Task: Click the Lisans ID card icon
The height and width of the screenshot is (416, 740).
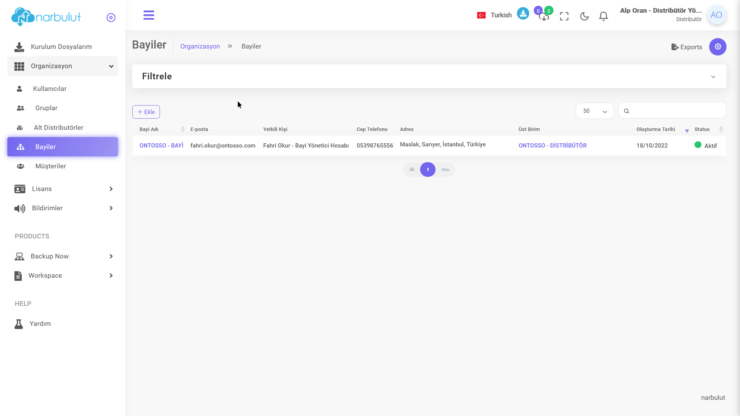Action: pyautogui.click(x=20, y=189)
